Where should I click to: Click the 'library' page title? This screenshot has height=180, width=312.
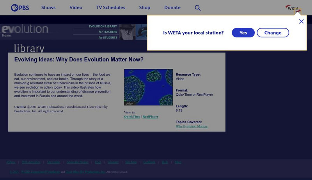click(29, 49)
